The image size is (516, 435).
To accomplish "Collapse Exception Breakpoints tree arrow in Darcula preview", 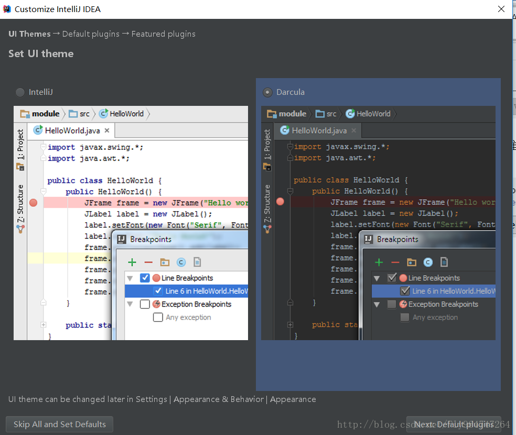I will point(377,304).
